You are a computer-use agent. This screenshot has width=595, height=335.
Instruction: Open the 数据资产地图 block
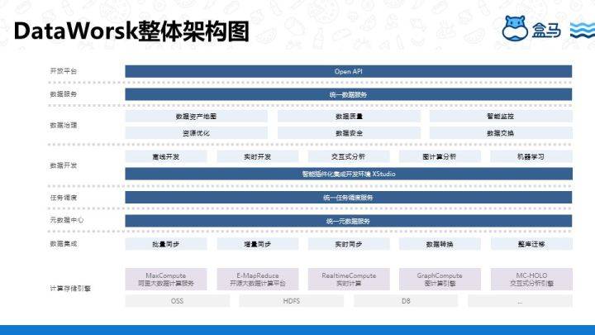click(196, 117)
